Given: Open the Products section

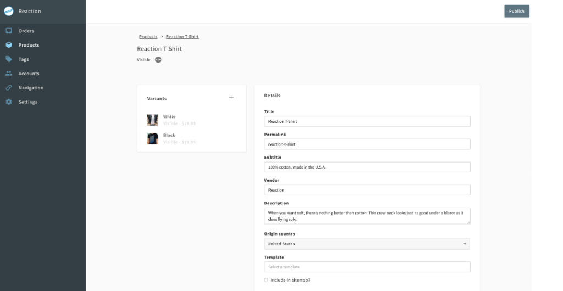Looking at the screenshot, I should pyautogui.click(x=29, y=45).
